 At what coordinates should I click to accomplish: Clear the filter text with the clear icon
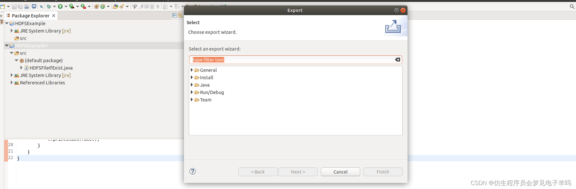(398, 60)
